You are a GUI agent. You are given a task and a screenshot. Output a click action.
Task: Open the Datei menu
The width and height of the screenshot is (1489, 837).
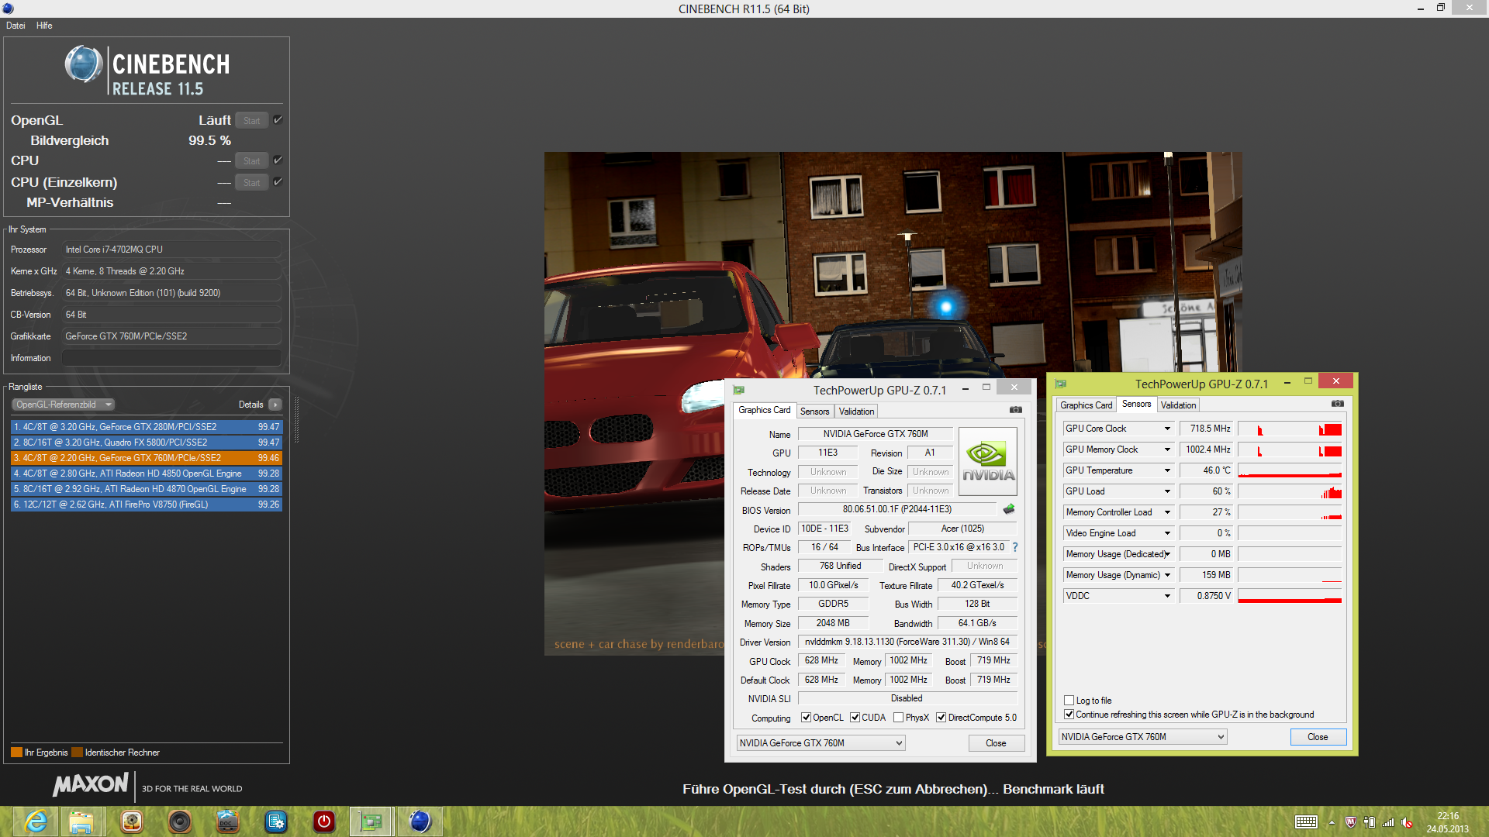16,26
